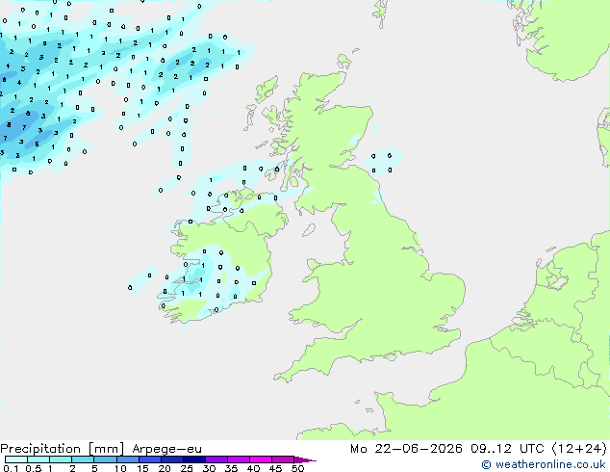Screen dimensions: 610x472
Task: Click the above-50 mm arrow legend tip
Action: click(305, 459)
